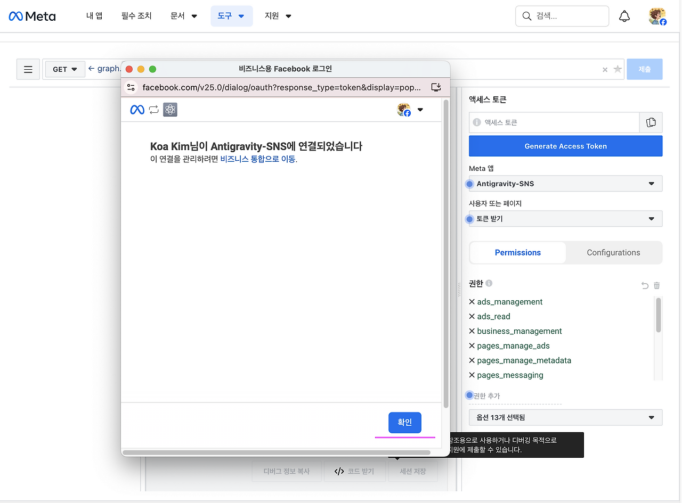Click the site settings icon in the popup address bar
This screenshot has height=503, width=682.
pyautogui.click(x=131, y=87)
